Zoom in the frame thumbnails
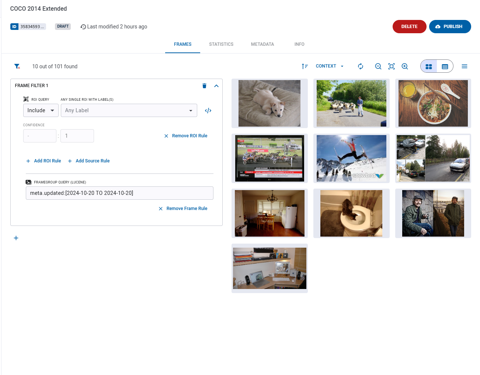This screenshot has height=375, width=480. (x=405, y=66)
